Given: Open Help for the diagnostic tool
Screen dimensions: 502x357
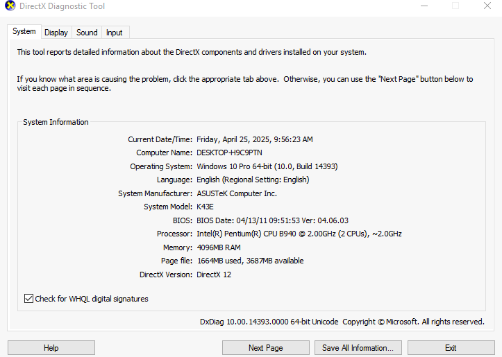Looking at the screenshot, I should [51, 348].
